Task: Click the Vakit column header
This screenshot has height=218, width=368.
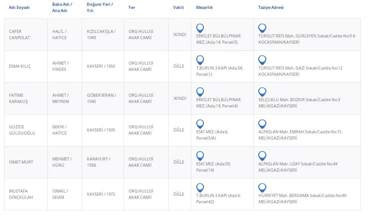Action: click(178, 8)
